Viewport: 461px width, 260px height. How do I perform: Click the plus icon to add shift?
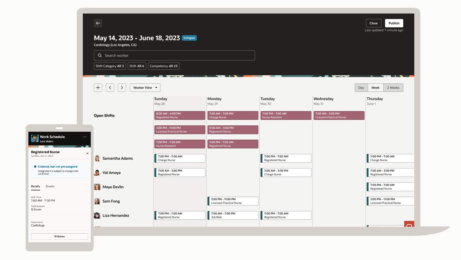[98, 88]
